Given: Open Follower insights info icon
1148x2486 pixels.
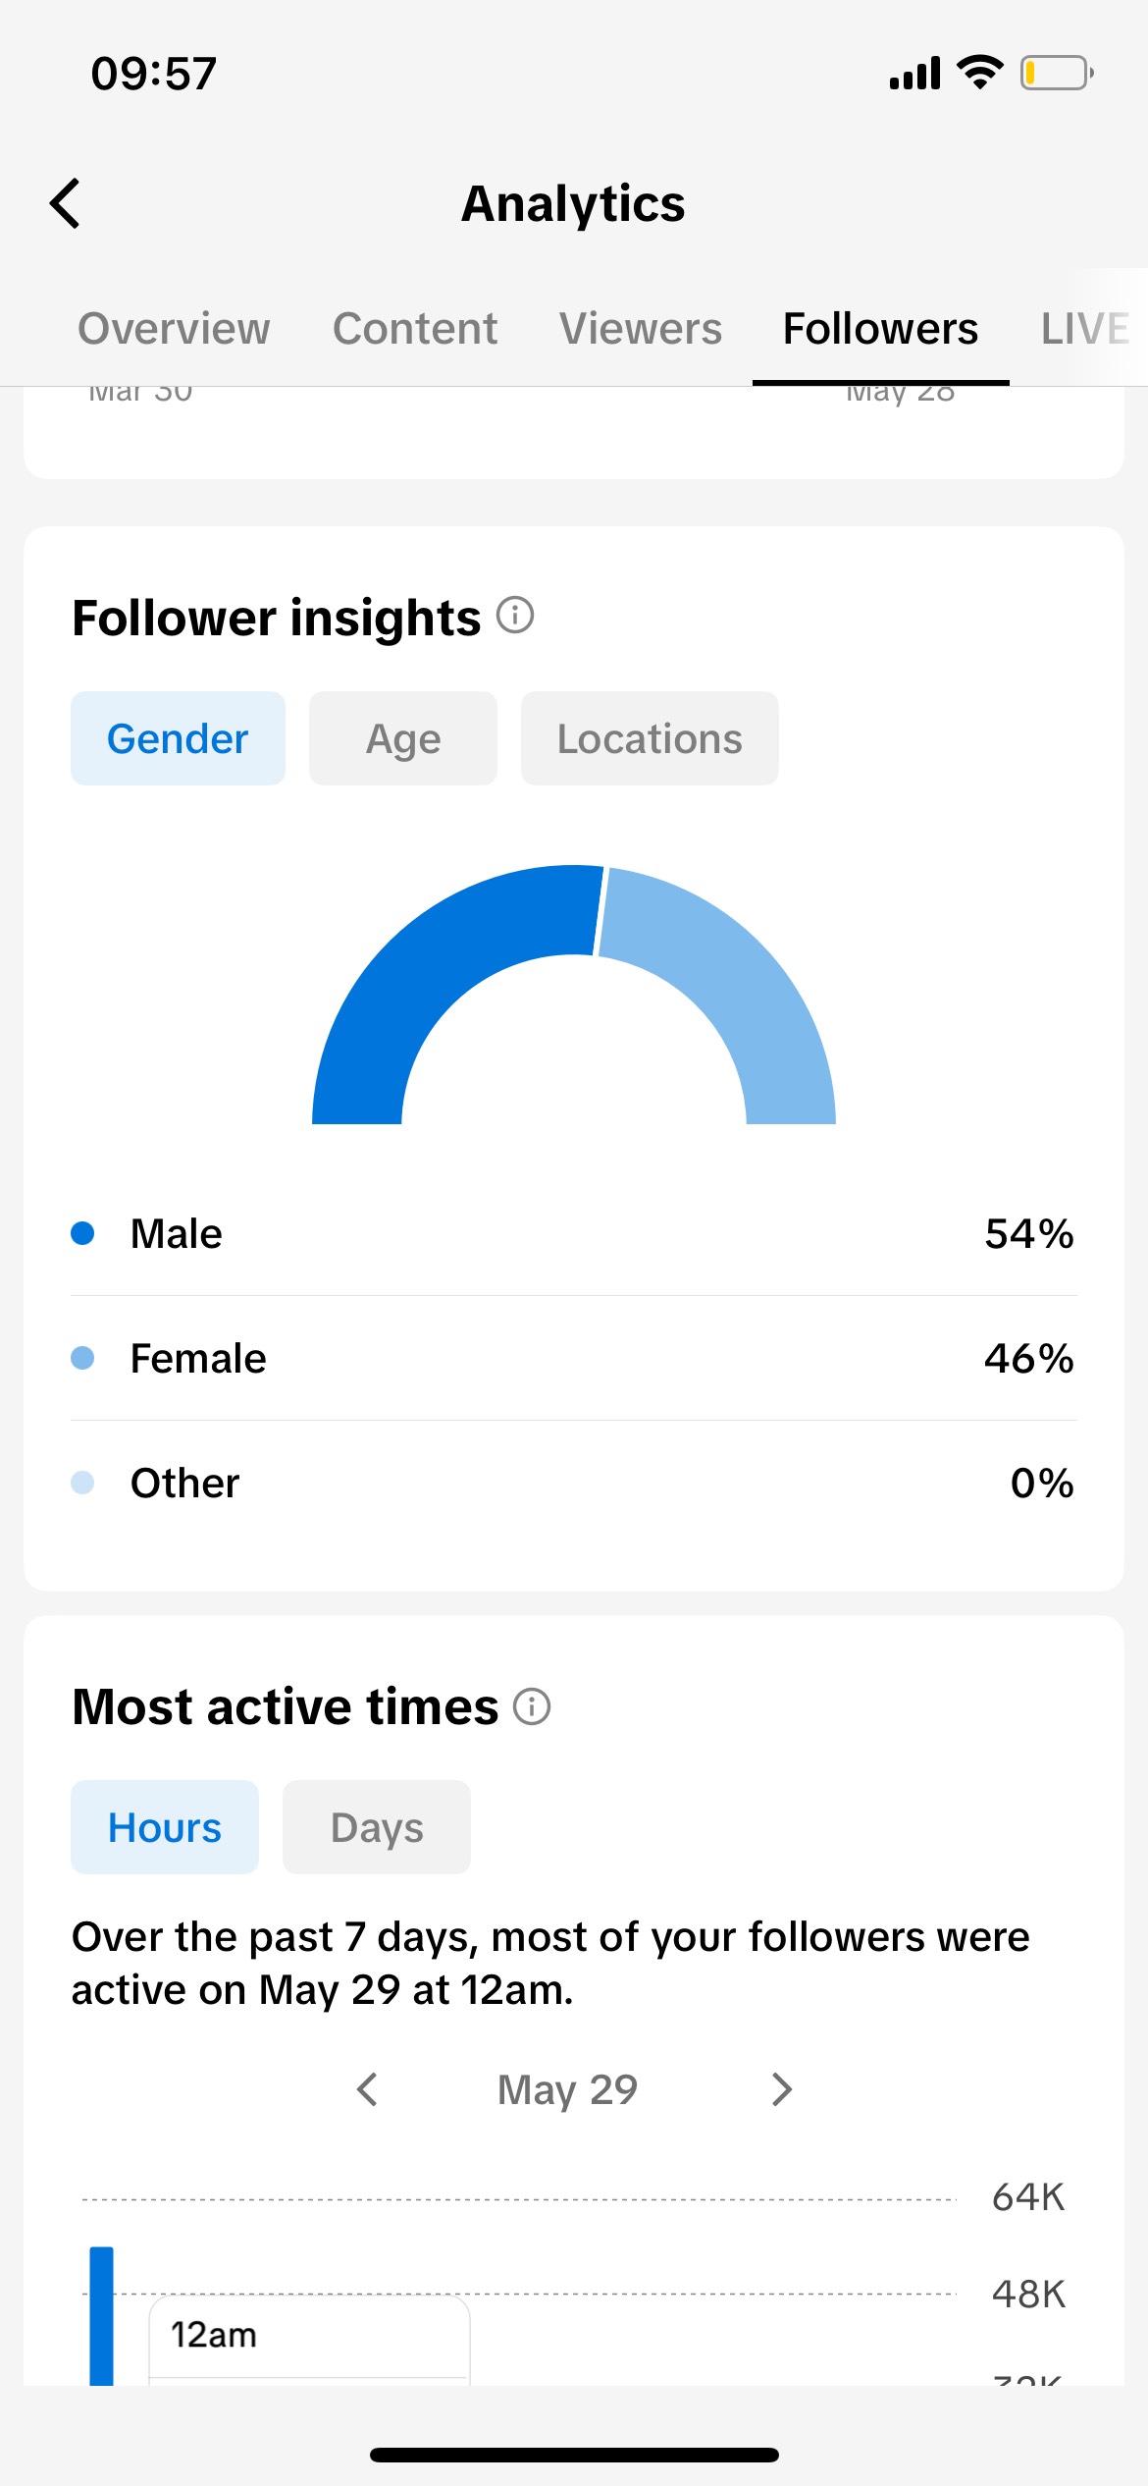Looking at the screenshot, I should (515, 616).
